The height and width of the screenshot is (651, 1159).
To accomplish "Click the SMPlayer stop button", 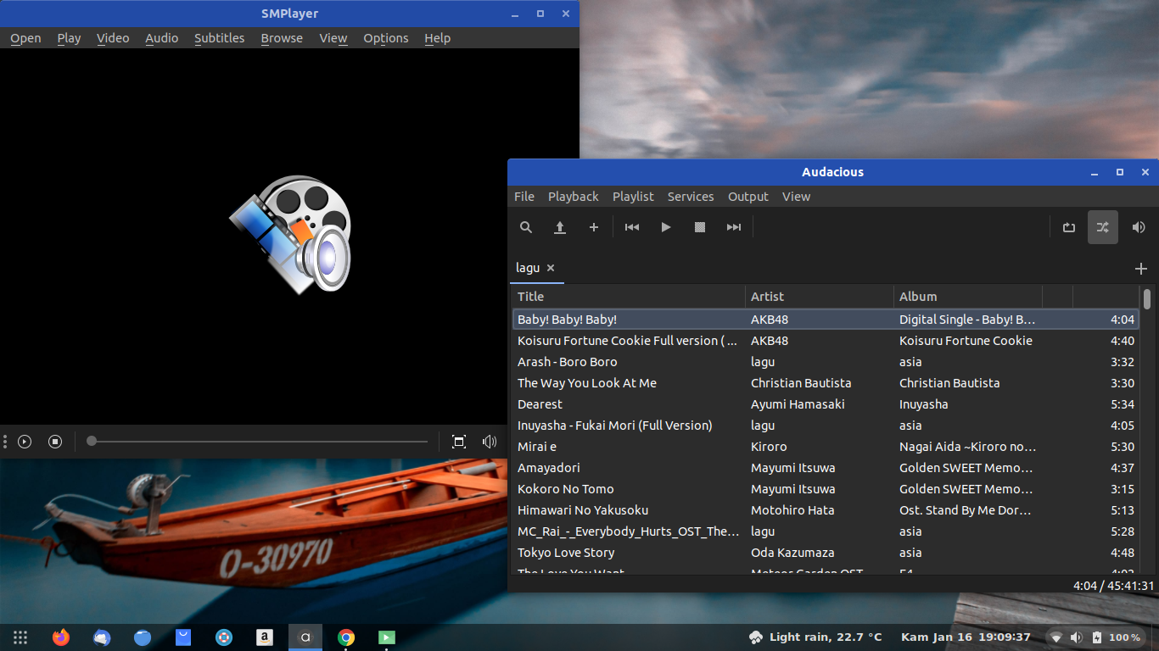I will pos(55,442).
